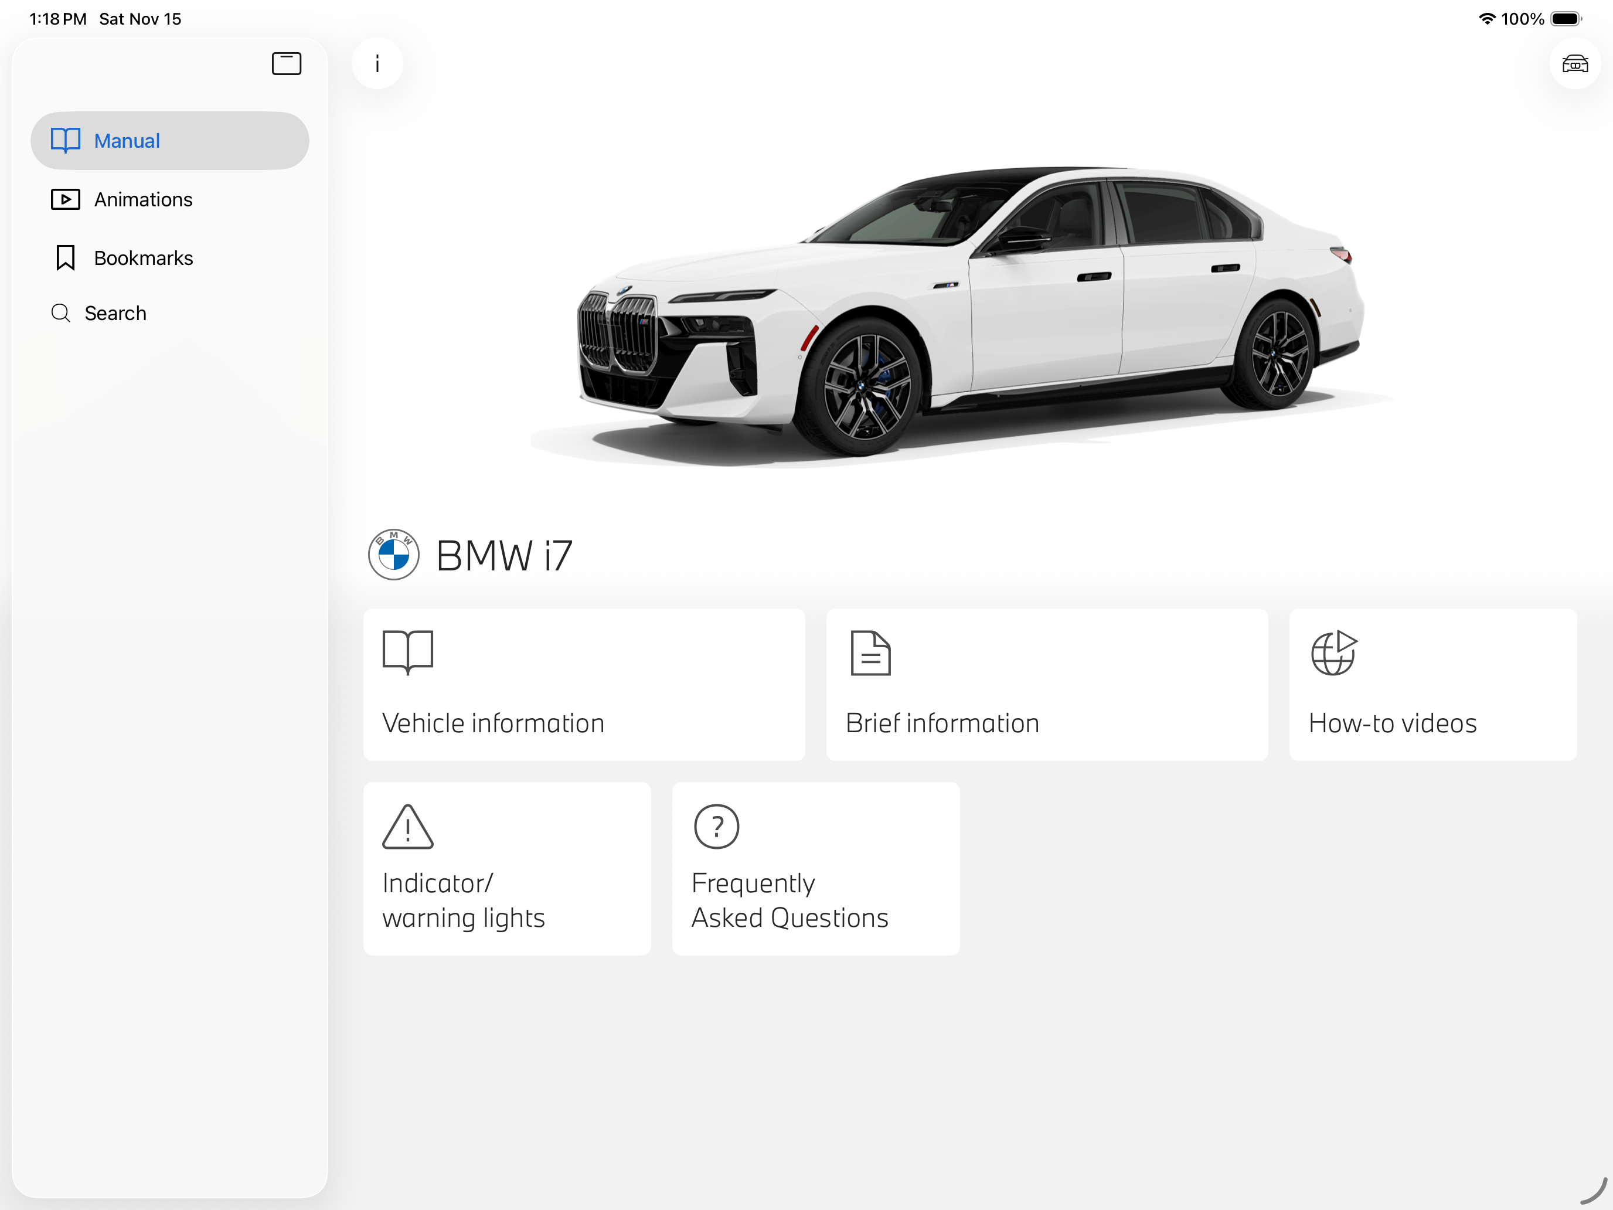Open Brief information card
This screenshot has height=1210, width=1613.
1046,684
